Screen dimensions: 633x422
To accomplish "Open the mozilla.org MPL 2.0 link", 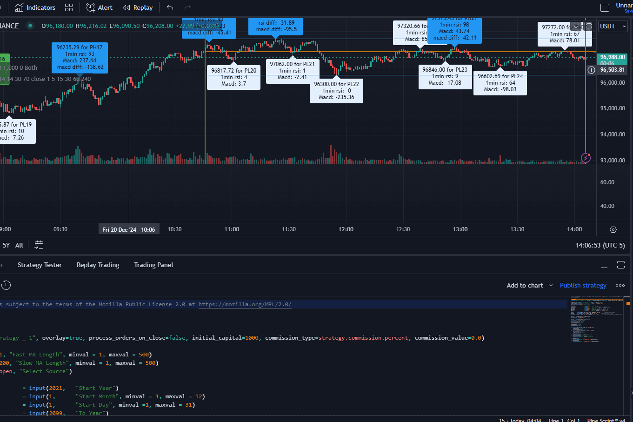I will pos(245,304).
